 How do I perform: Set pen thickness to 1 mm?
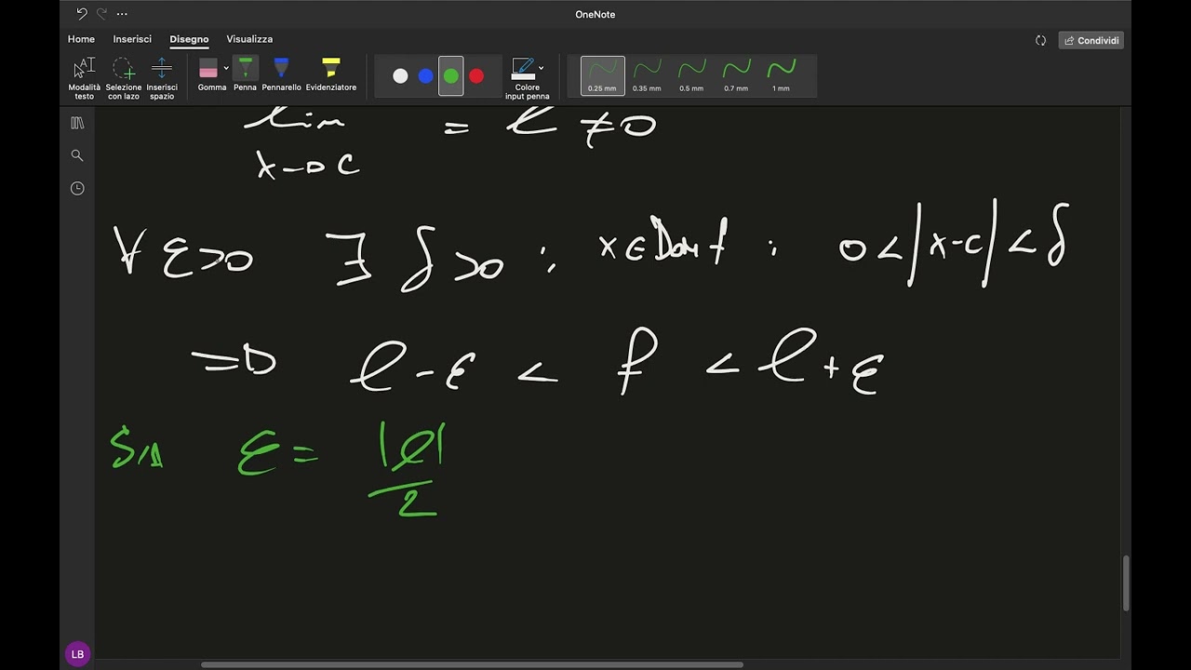(x=781, y=75)
